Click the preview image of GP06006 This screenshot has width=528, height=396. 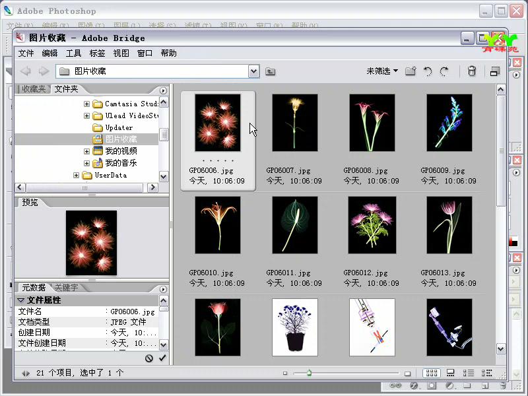(x=91, y=243)
